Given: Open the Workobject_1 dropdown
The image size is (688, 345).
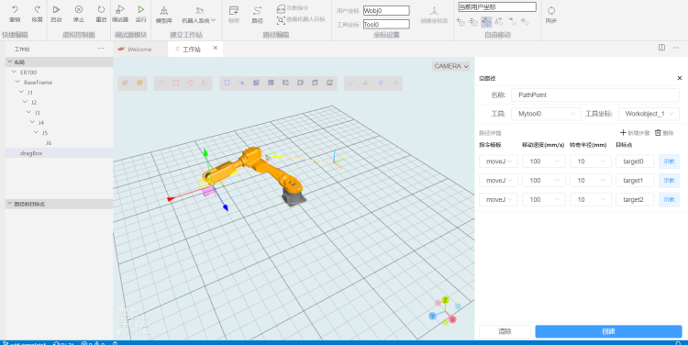Looking at the screenshot, I should click(x=649, y=114).
